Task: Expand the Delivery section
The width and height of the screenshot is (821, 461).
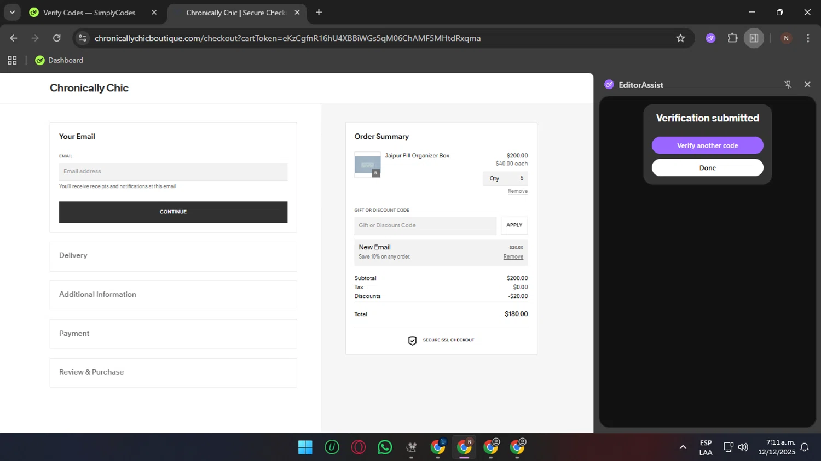Action: coord(173,256)
